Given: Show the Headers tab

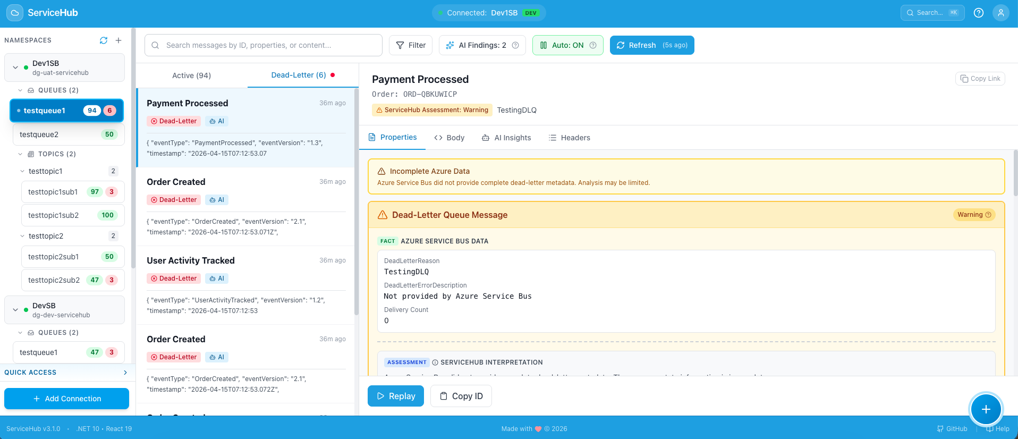Looking at the screenshot, I should point(569,138).
